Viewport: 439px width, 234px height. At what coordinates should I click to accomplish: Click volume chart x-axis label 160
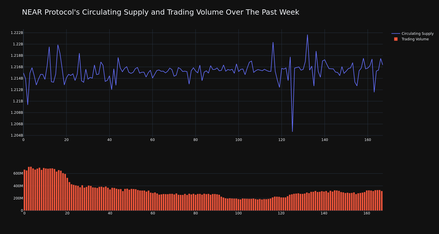coord(367,213)
